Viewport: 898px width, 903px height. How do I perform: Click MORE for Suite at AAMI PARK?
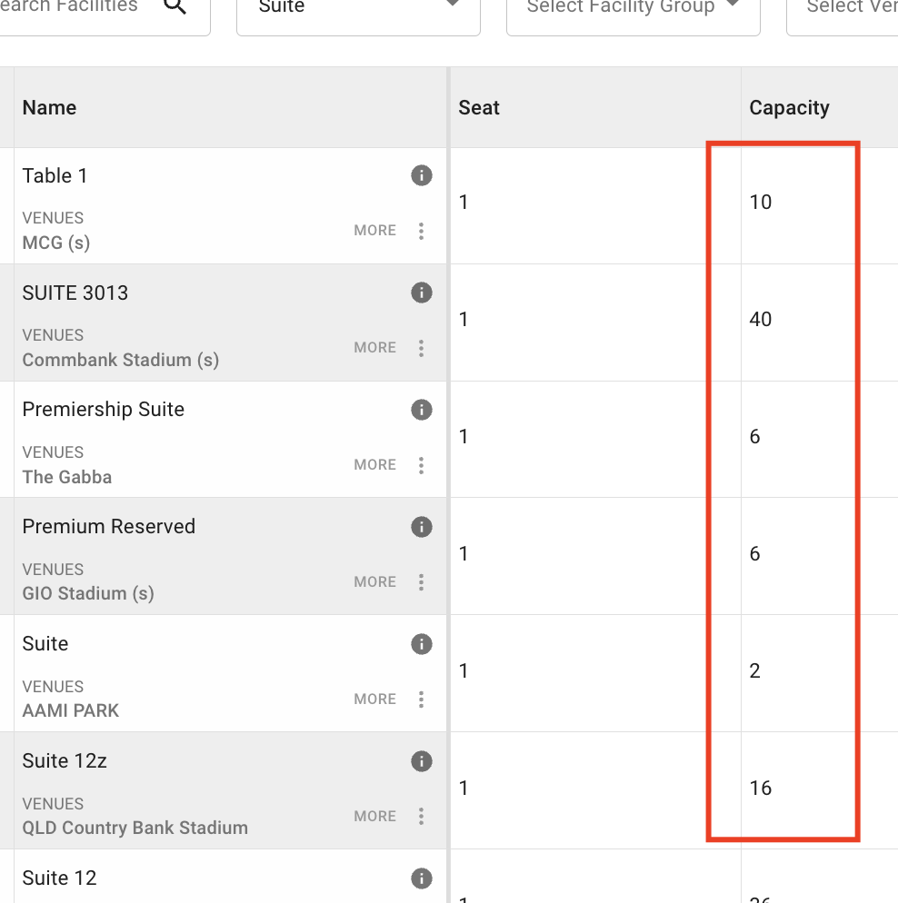374,700
